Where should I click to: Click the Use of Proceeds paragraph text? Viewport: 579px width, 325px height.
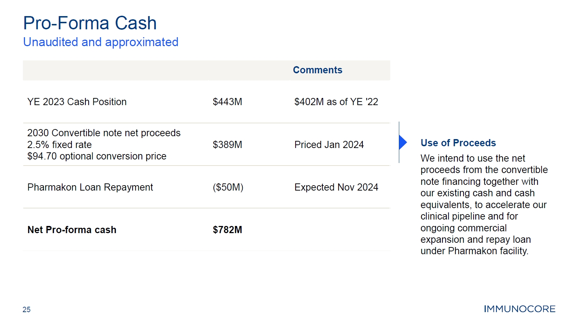(x=484, y=205)
